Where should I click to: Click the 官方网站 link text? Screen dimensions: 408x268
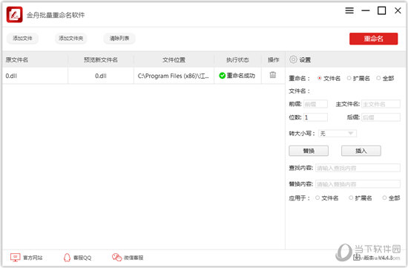(x=33, y=258)
